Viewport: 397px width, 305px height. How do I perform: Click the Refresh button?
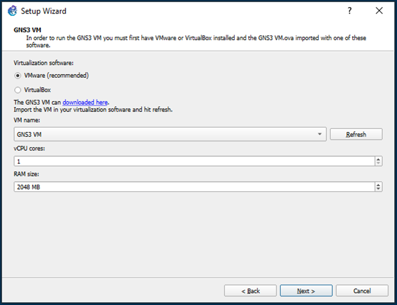[356, 134]
